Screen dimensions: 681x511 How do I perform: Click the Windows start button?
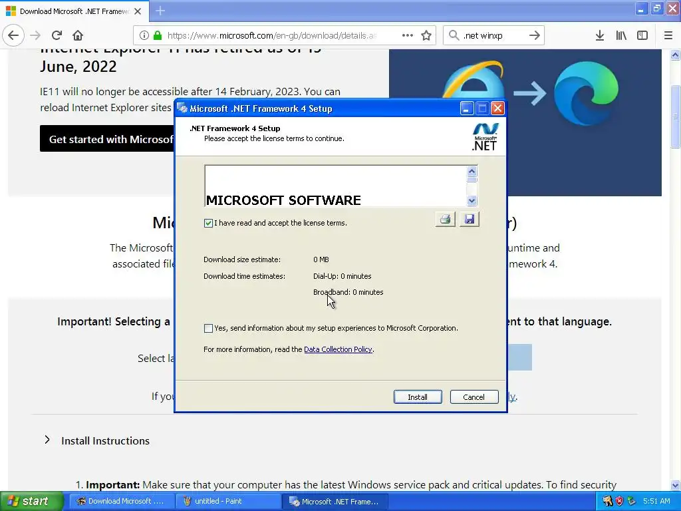[x=31, y=501]
